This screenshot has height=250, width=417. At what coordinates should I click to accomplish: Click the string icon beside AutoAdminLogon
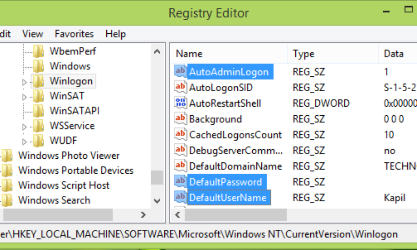[180, 71]
